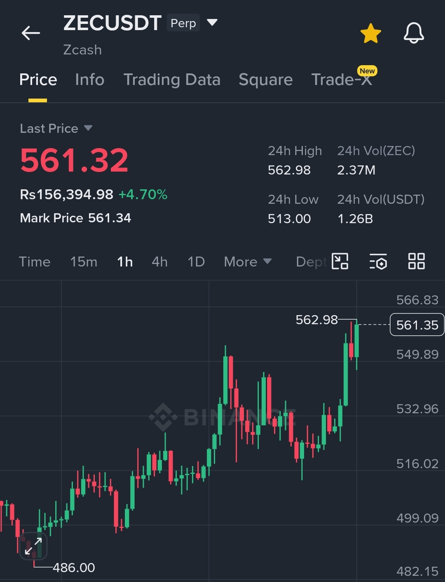Go back using the left arrow

31,33
